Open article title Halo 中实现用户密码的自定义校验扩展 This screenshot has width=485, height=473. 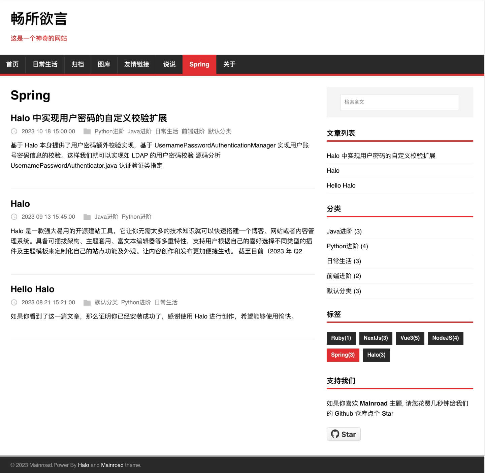[89, 118]
